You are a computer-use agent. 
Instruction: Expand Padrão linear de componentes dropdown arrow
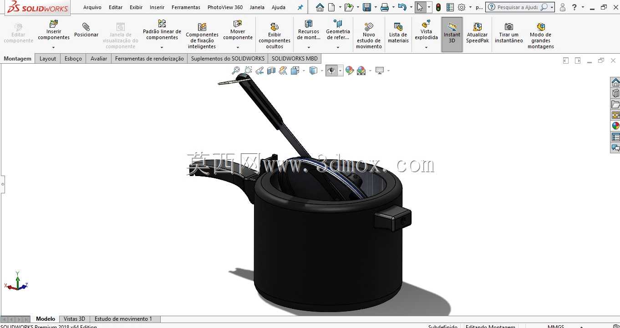click(x=162, y=47)
